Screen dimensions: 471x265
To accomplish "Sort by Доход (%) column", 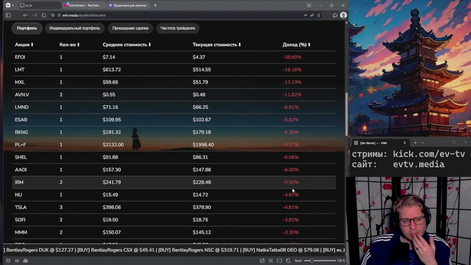I will click(x=296, y=45).
